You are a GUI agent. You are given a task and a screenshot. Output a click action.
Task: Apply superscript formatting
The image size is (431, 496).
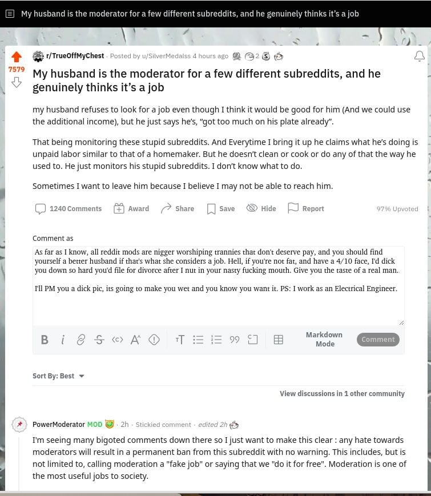(135, 340)
